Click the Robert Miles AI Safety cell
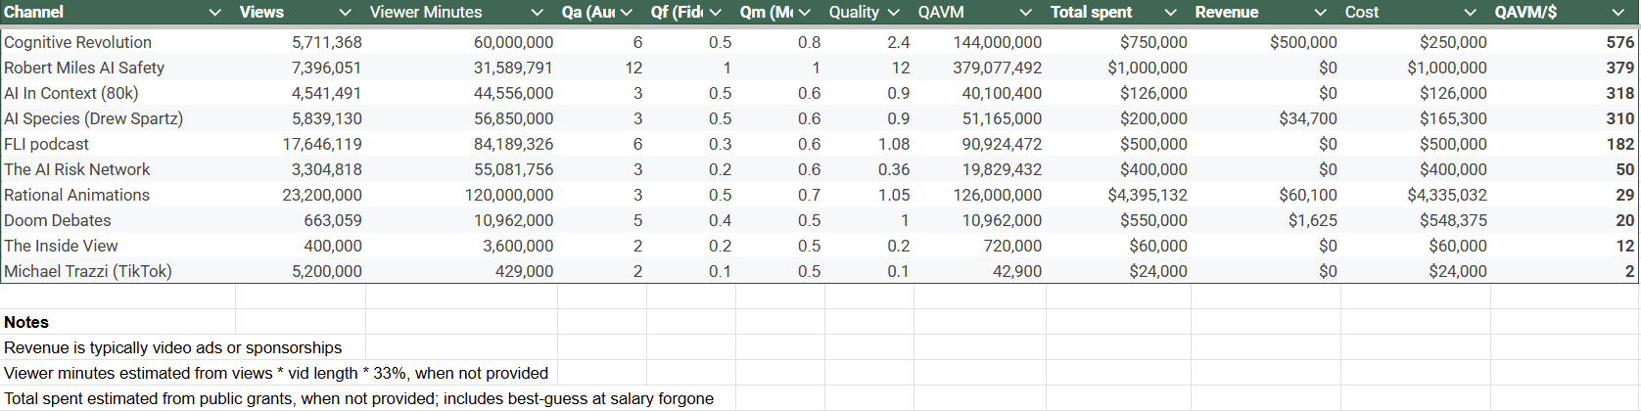 [x=84, y=68]
